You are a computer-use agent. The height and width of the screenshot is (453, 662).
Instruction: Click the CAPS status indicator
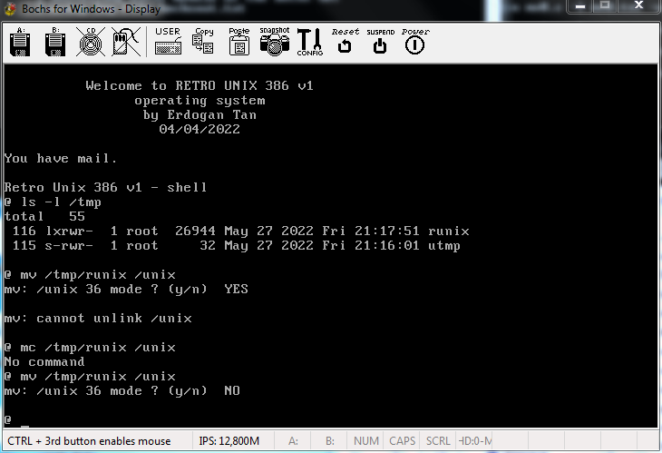click(402, 441)
